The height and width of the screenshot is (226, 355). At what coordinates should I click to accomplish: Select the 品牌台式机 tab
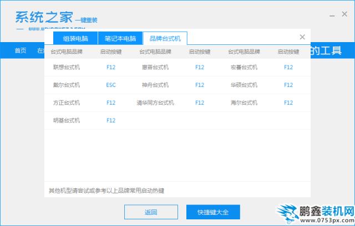[165, 38]
